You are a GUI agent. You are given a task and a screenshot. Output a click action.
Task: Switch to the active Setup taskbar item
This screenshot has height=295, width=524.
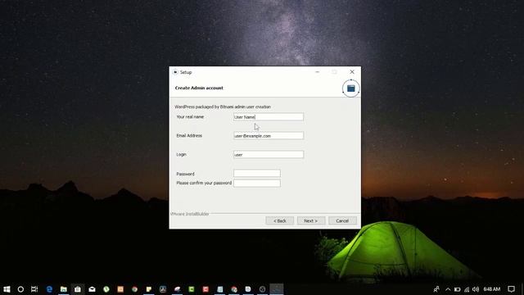(277, 289)
